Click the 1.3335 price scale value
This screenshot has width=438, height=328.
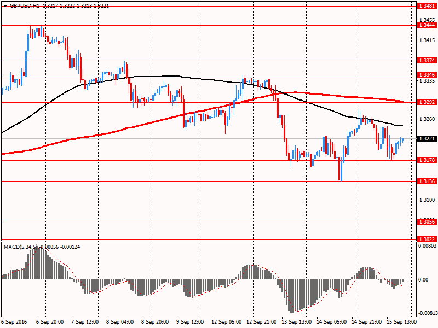click(427, 81)
